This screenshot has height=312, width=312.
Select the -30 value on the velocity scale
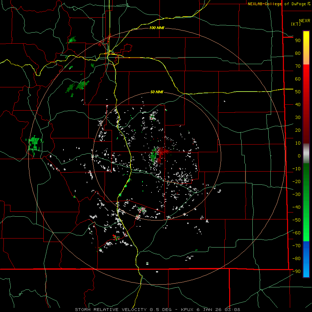click(x=296, y=194)
